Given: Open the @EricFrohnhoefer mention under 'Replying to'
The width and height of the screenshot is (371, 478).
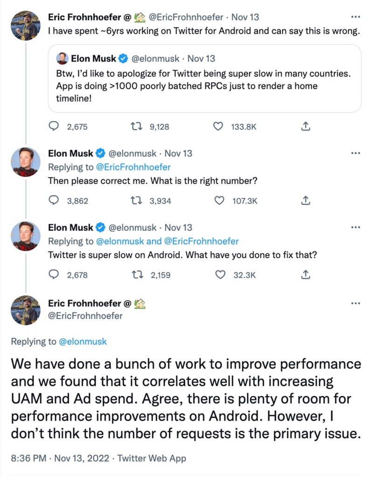Looking at the screenshot, I should click(x=133, y=167).
